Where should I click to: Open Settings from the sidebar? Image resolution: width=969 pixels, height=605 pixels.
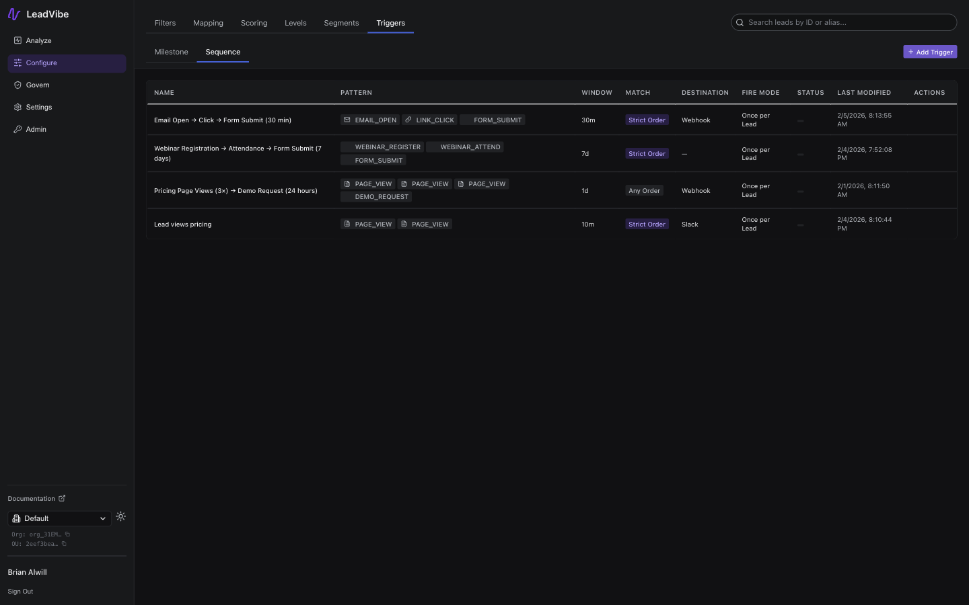click(38, 107)
